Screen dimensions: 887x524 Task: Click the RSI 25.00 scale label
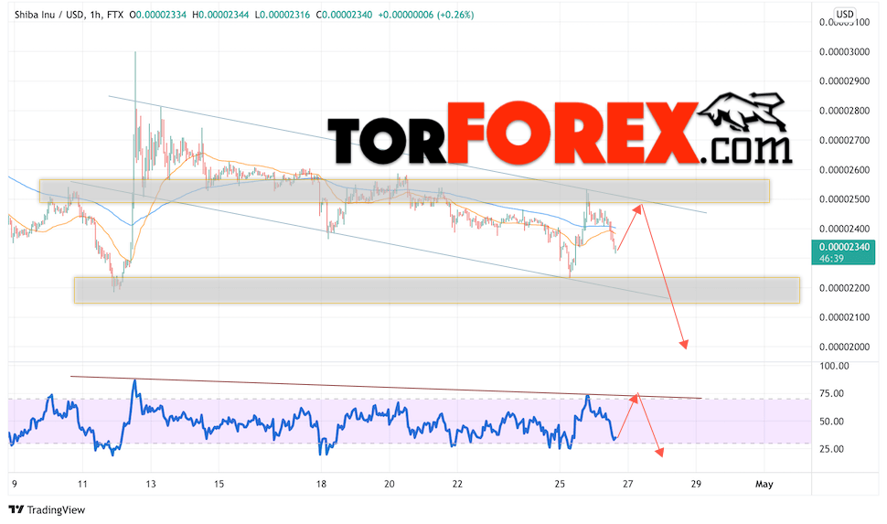831,449
